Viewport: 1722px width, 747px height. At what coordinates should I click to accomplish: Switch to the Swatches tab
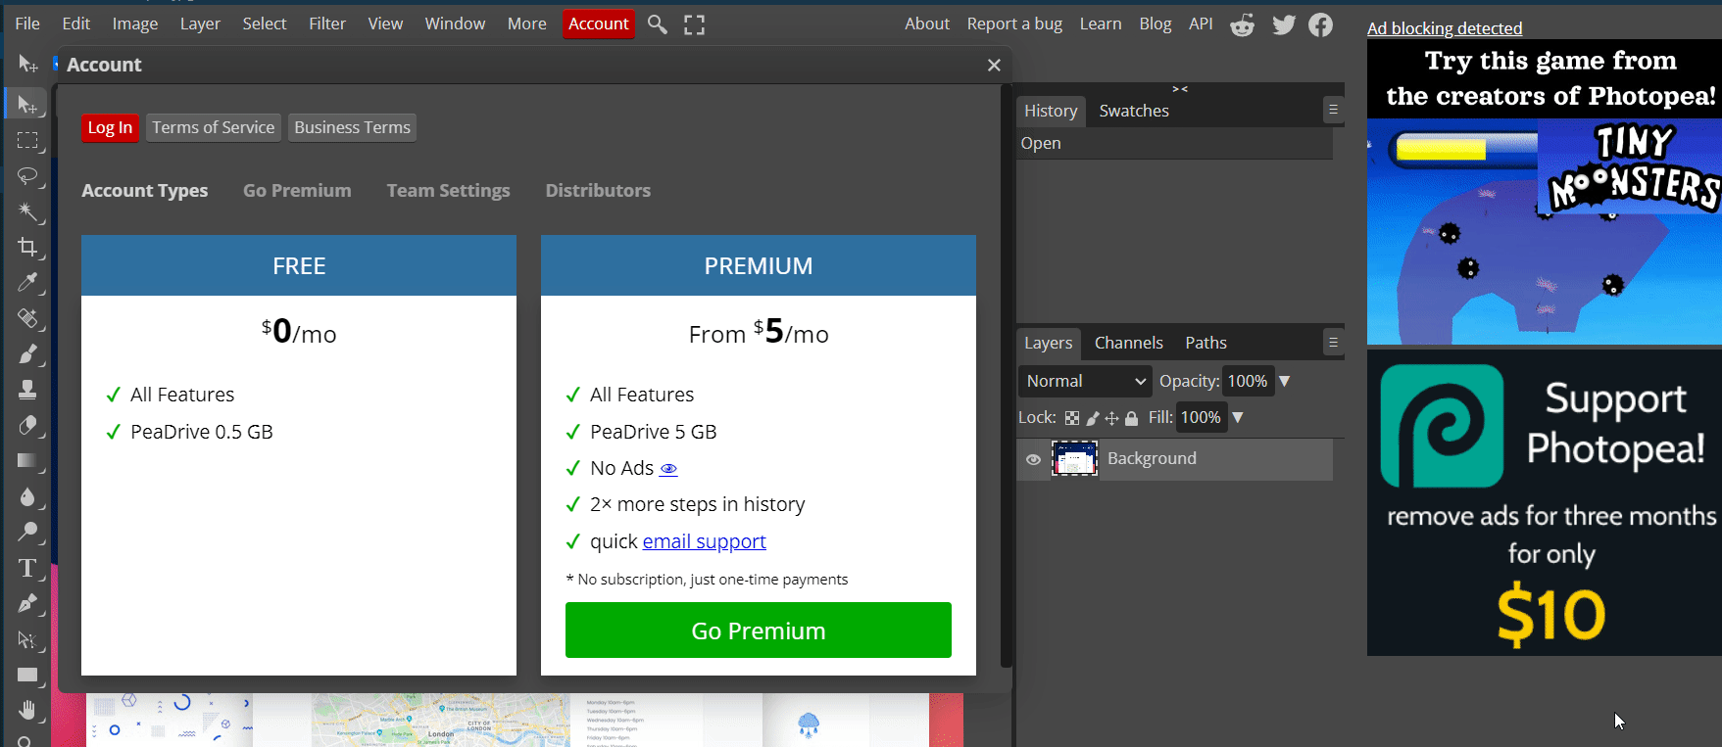(1134, 111)
